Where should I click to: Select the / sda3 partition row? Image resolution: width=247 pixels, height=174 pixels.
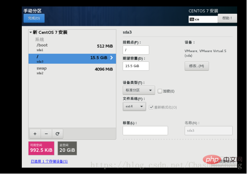pyautogui.click(x=72, y=59)
